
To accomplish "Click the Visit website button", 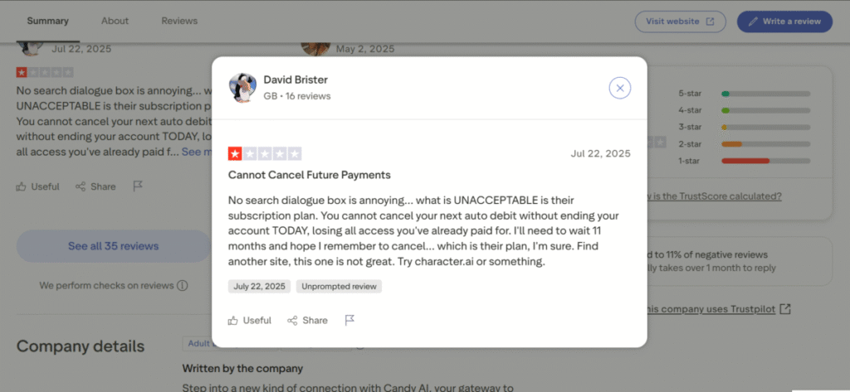I will (680, 22).
